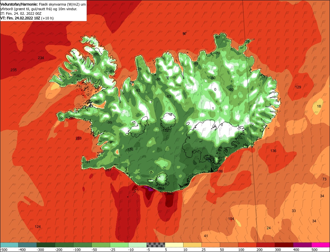Click the value 24 near the bottom right
330x252 pixels.
[x=269, y=228]
